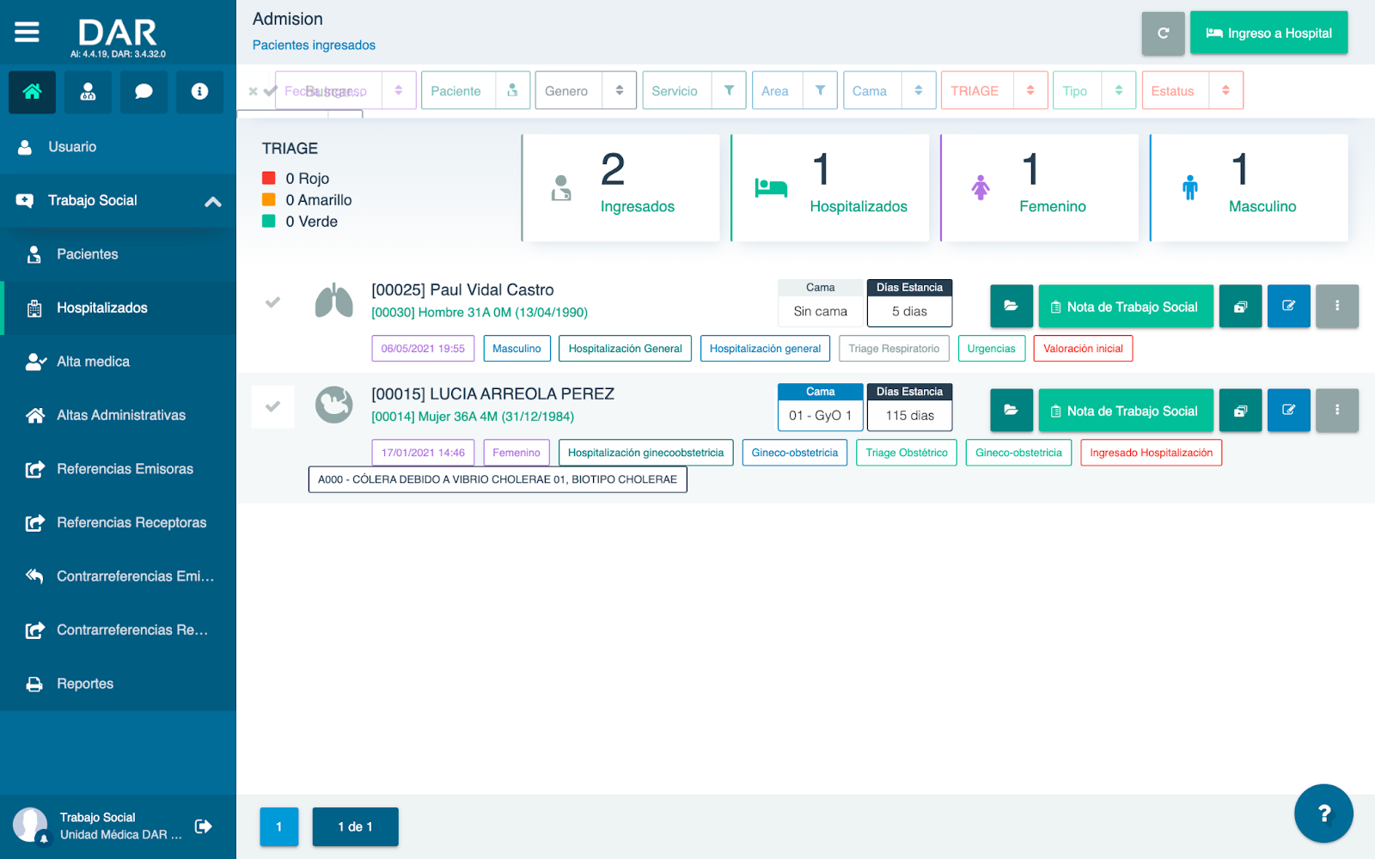Open the hamburger menu
1375x859 pixels.
pyautogui.click(x=27, y=33)
